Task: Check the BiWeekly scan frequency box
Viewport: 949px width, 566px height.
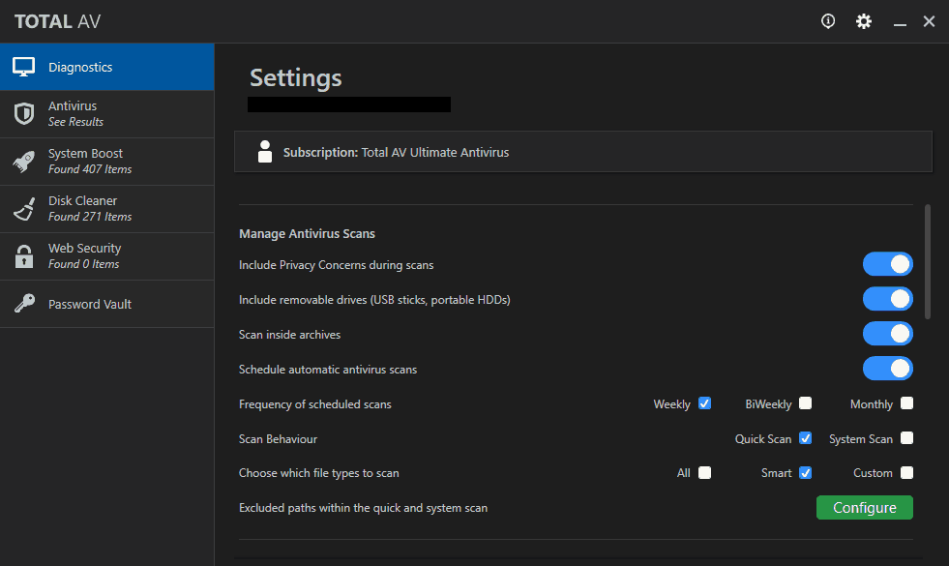Action: tap(807, 403)
